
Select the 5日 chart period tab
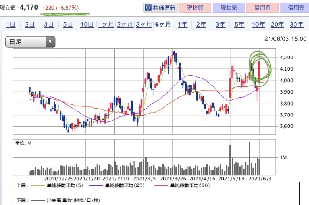pos(68,25)
